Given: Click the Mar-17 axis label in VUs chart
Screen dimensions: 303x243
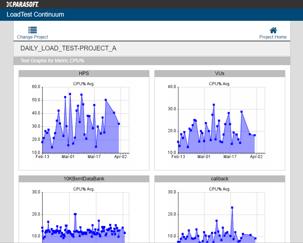Looking at the screenshot, I should 230,157.
